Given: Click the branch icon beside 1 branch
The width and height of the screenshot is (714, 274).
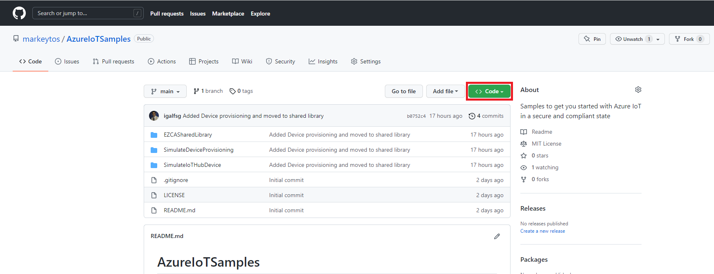Looking at the screenshot, I should [197, 91].
